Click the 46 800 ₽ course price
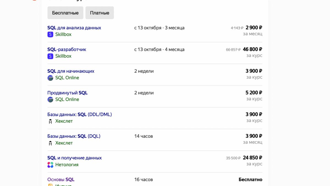The height and width of the screenshot is (186, 330). 252,49
